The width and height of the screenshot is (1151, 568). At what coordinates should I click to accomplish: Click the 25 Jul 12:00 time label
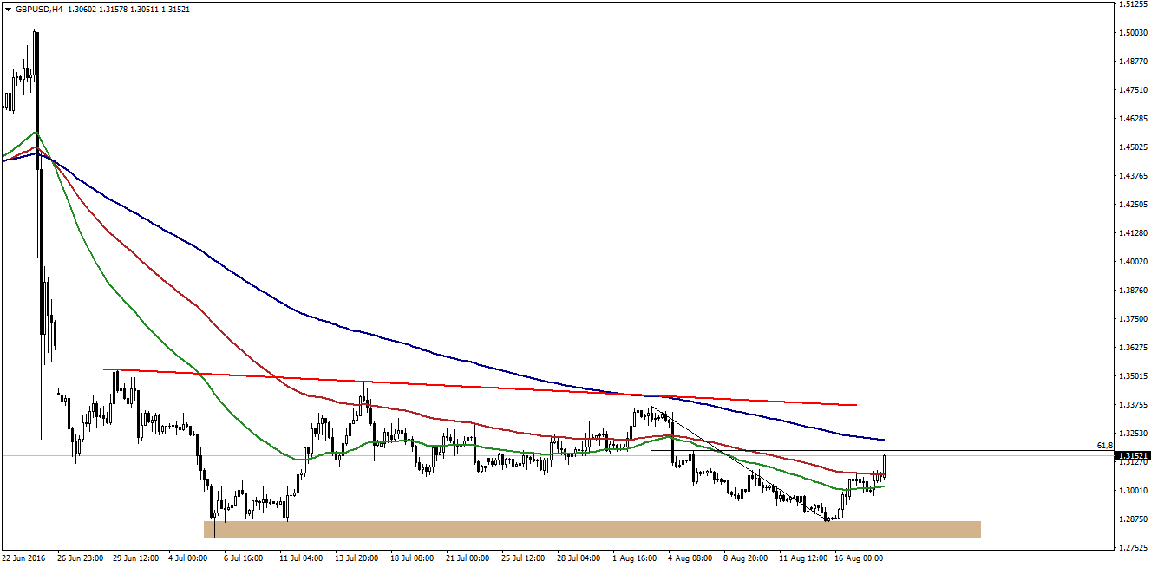pyautogui.click(x=524, y=558)
